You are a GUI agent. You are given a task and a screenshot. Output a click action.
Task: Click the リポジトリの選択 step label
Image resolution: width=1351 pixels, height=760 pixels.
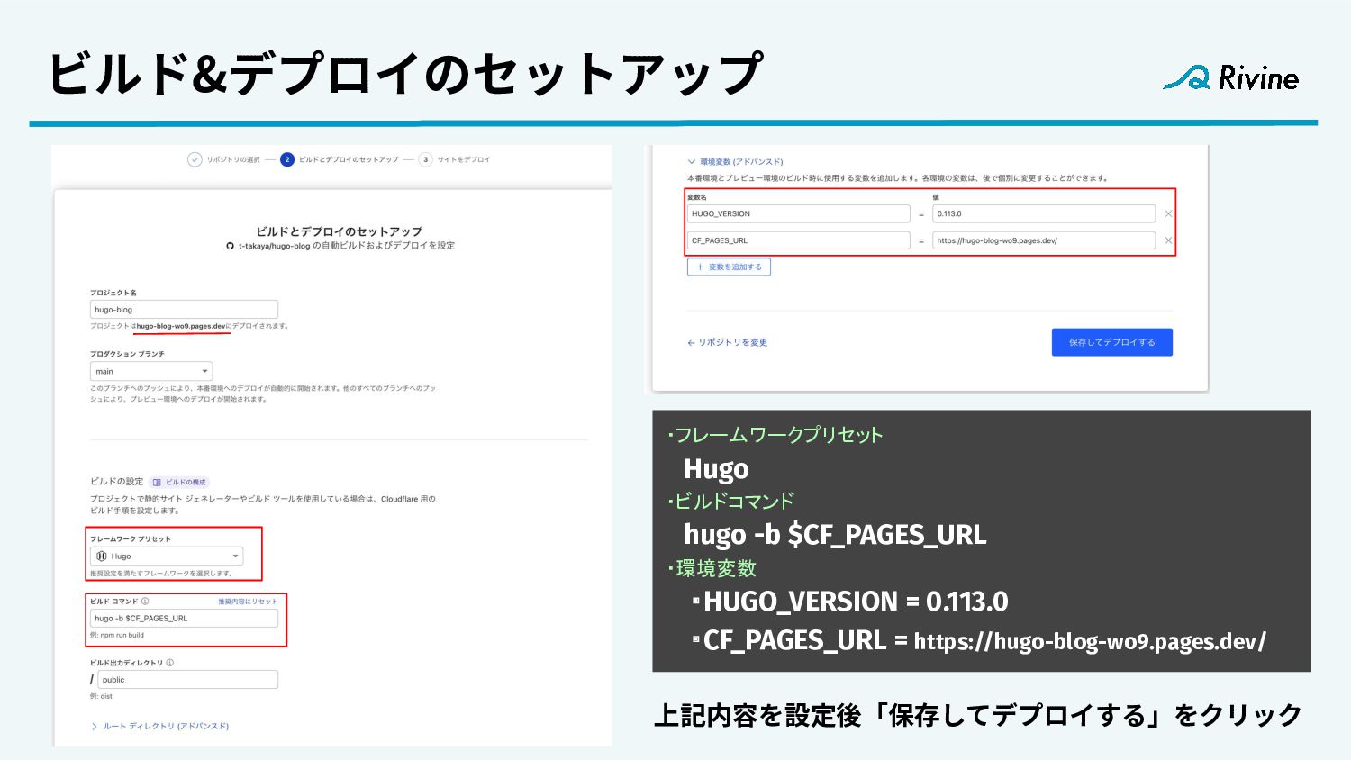point(233,159)
